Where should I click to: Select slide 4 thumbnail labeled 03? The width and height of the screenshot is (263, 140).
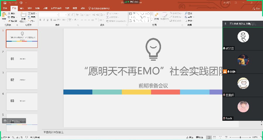point(22,102)
